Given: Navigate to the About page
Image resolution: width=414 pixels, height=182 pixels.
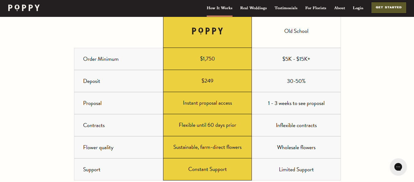Looking at the screenshot, I should (340, 8).
